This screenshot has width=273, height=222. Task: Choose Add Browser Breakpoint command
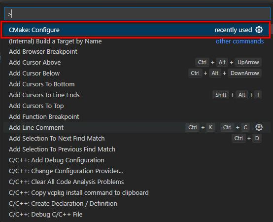coord(136,52)
